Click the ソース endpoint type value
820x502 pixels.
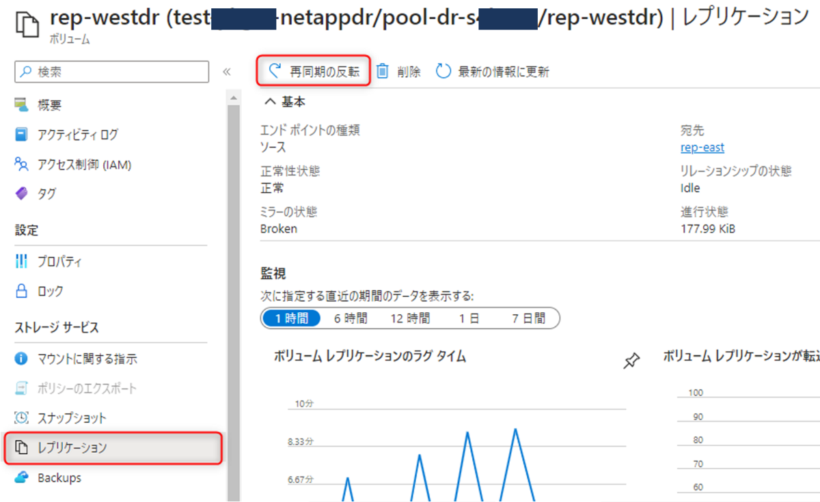click(273, 148)
